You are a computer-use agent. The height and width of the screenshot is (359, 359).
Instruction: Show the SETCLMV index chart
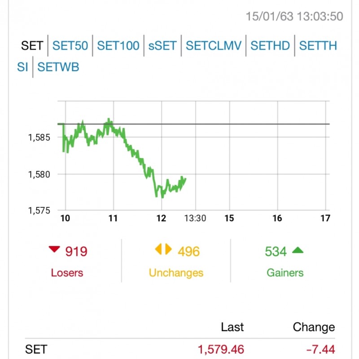point(214,46)
